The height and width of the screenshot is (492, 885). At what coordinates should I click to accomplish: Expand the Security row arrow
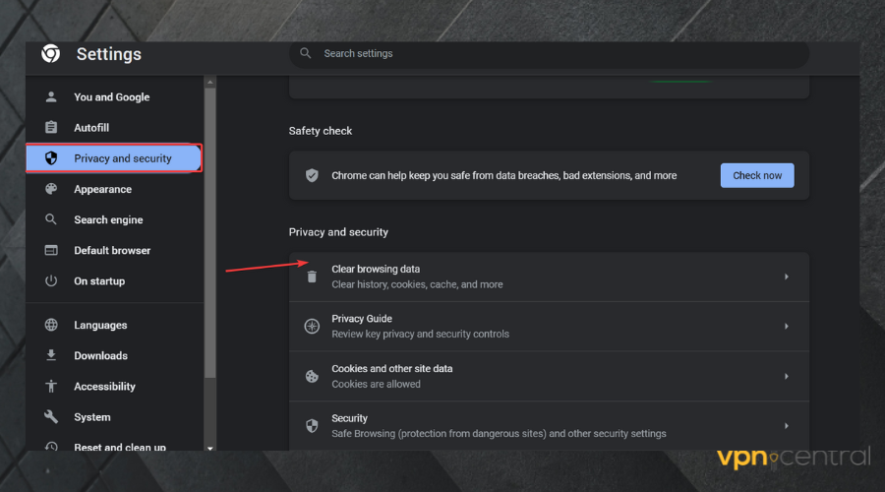787,426
